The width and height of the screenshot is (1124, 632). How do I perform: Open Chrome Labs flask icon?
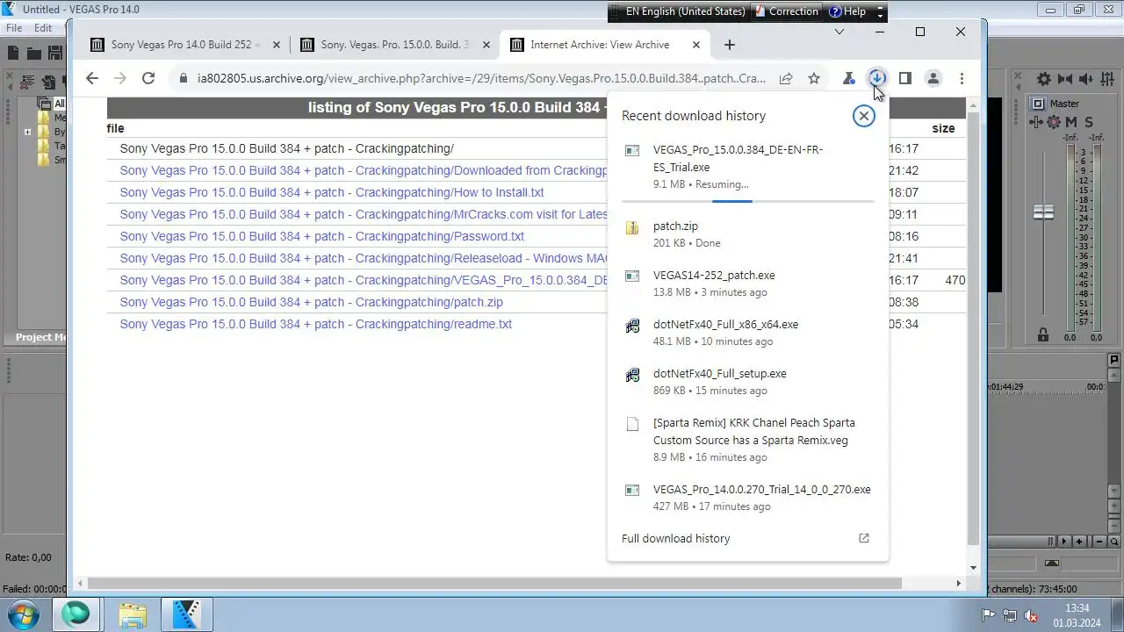point(848,78)
